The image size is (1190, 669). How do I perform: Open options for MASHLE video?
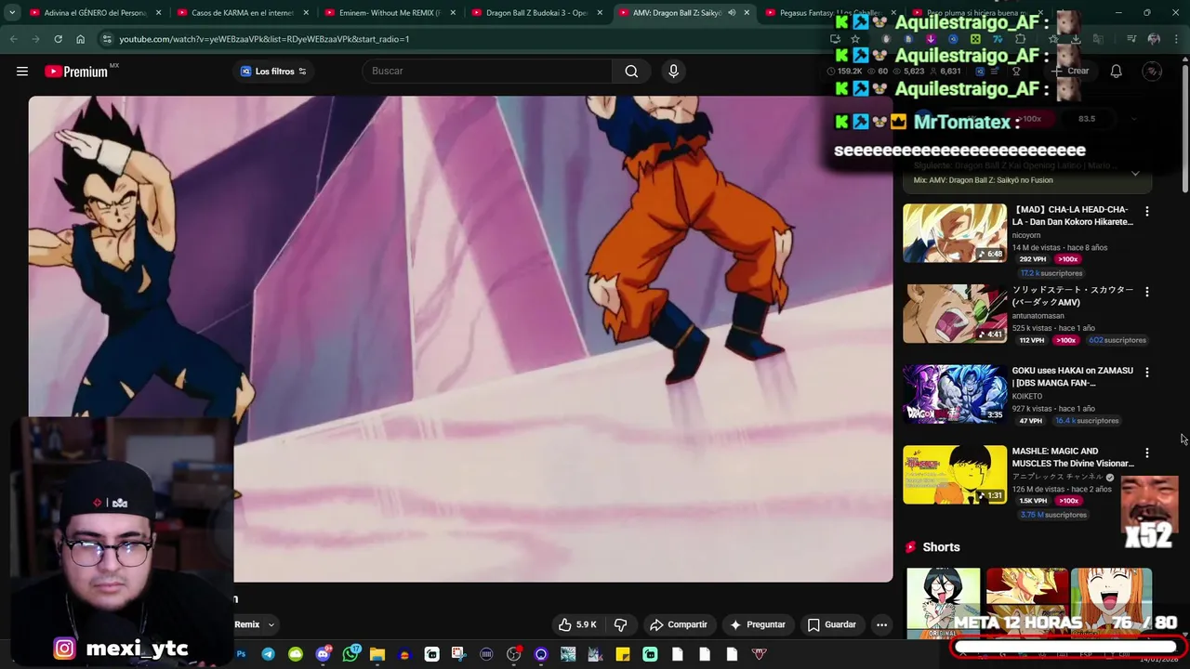(x=1147, y=453)
